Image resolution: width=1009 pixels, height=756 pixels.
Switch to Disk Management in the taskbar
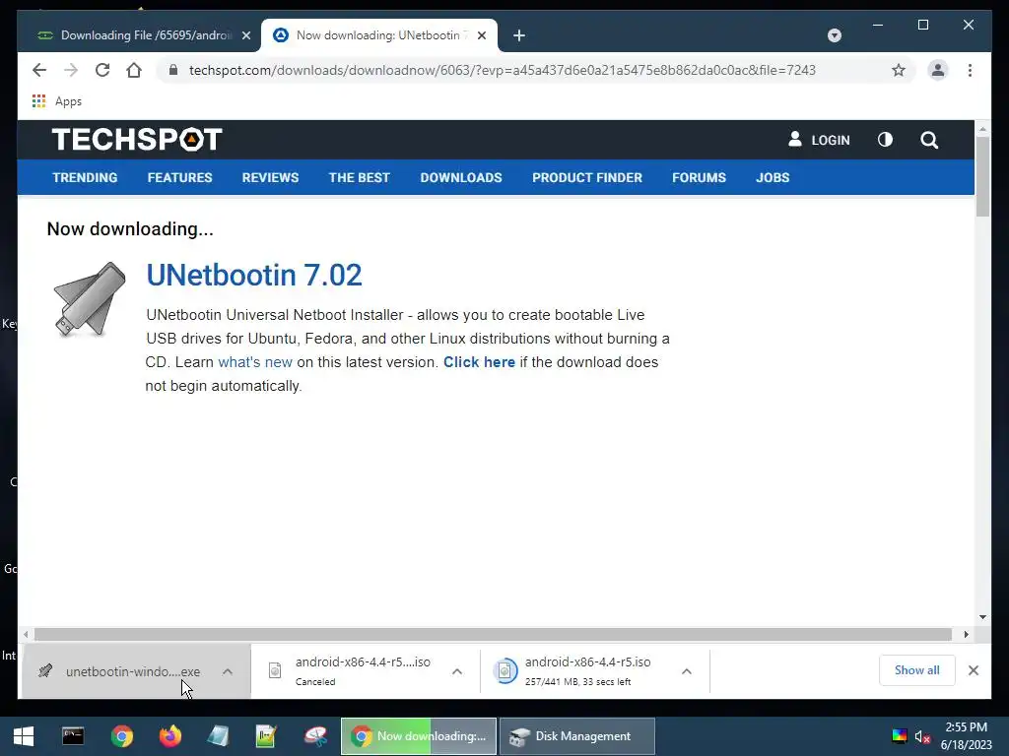coord(577,736)
